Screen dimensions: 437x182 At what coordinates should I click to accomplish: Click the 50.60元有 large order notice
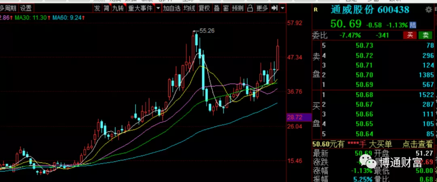point(328,144)
